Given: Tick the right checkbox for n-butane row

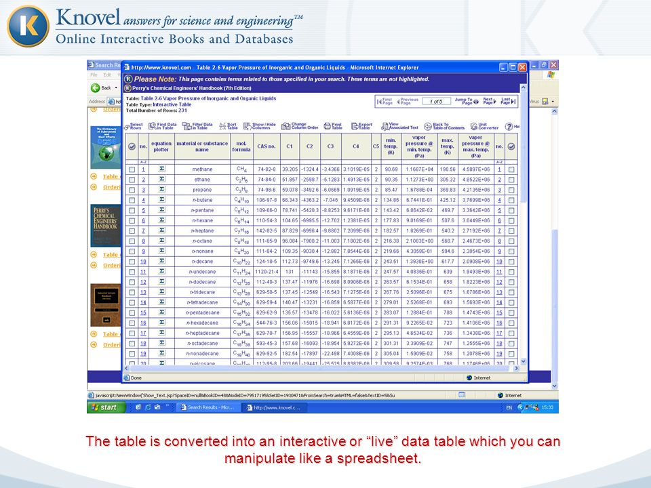Looking at the screenshot, I should (x=511, y=200).
